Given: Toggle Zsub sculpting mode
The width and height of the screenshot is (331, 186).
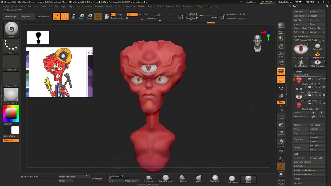Looking at the screenshot, I should [158, 14].
